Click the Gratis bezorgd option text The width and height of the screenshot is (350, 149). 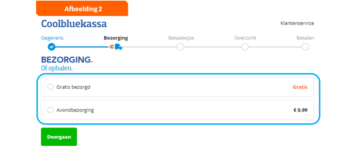(73, 87)
